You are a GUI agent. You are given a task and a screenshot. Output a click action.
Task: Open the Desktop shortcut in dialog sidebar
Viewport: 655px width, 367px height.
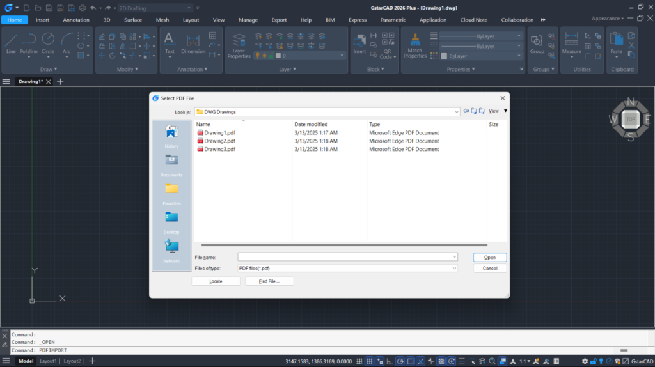pos(171,222)
